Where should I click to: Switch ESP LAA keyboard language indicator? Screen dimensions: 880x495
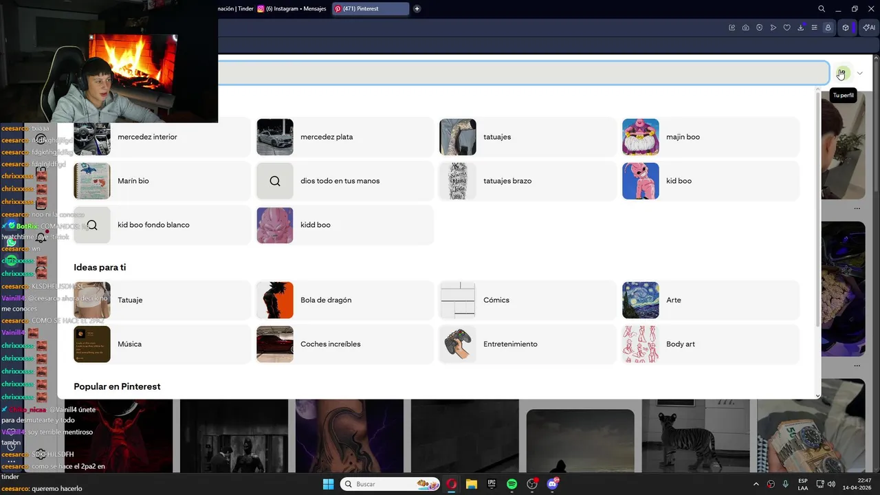tap(803, 484)
